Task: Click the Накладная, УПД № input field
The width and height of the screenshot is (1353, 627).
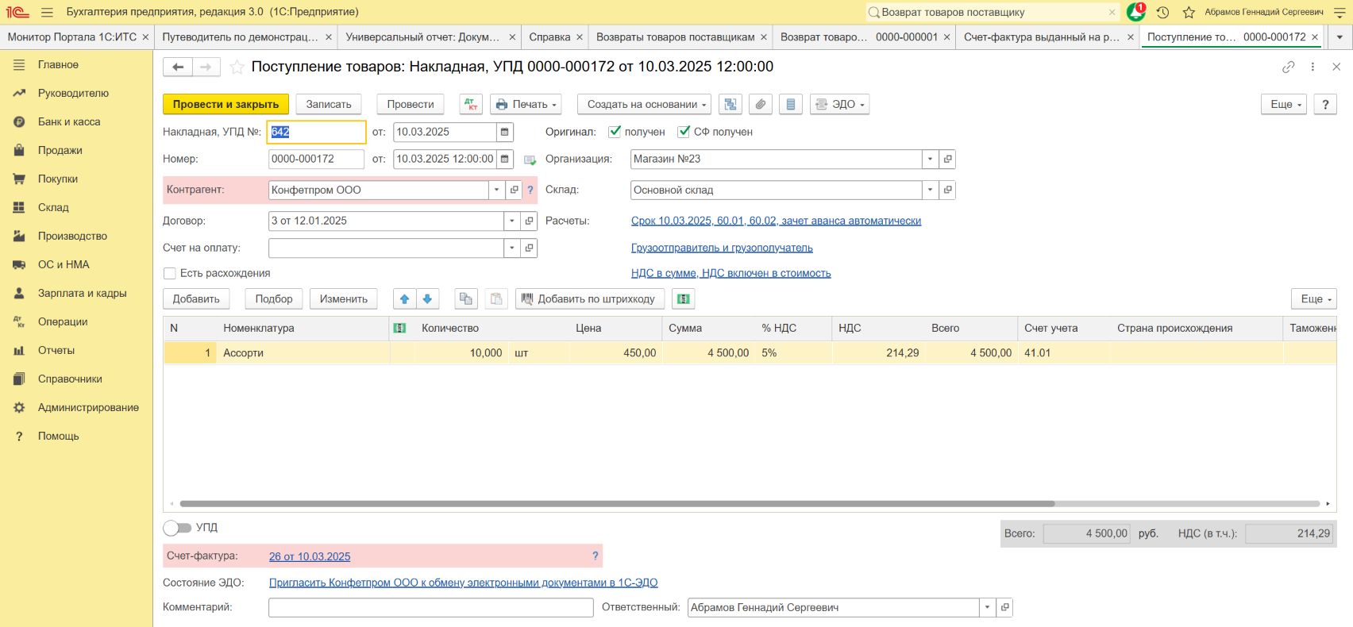Action: pyautogui.click(x=316, y=133)
